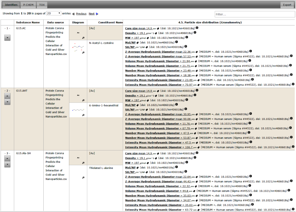296x212 pixels.
Task: Click the previous page arrow icon
Action: [73, 14]
